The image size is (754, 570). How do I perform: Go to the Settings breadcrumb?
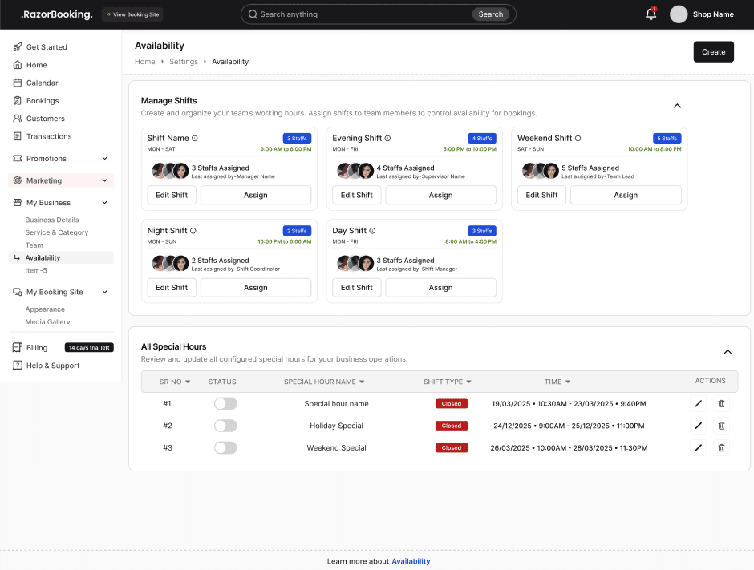[184, 62]
